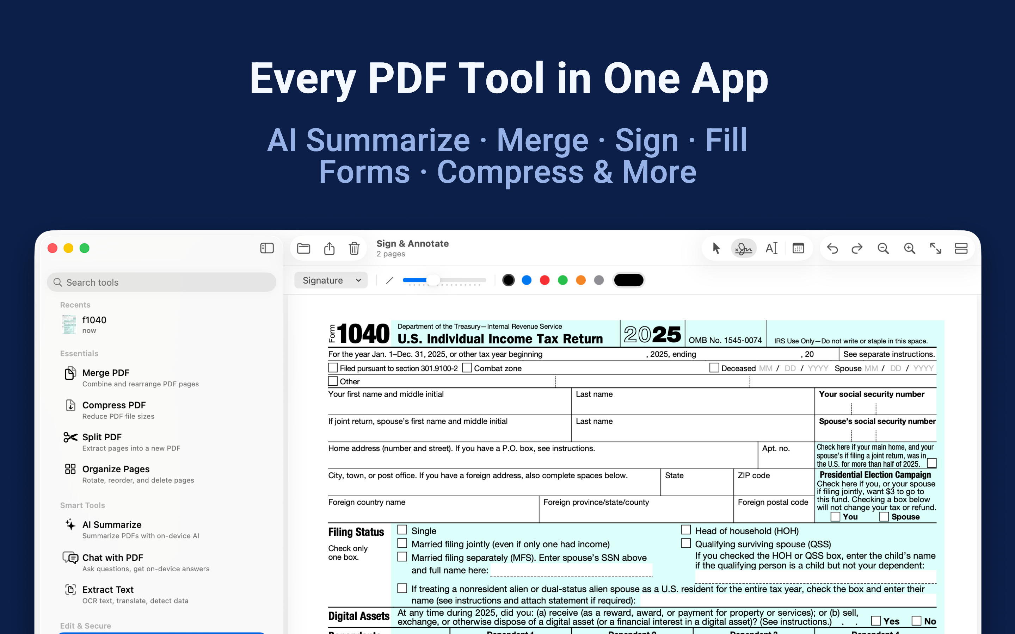Open the Chat with PDF tool
This screenshot has width=1015, height=634.
(161, 562)
